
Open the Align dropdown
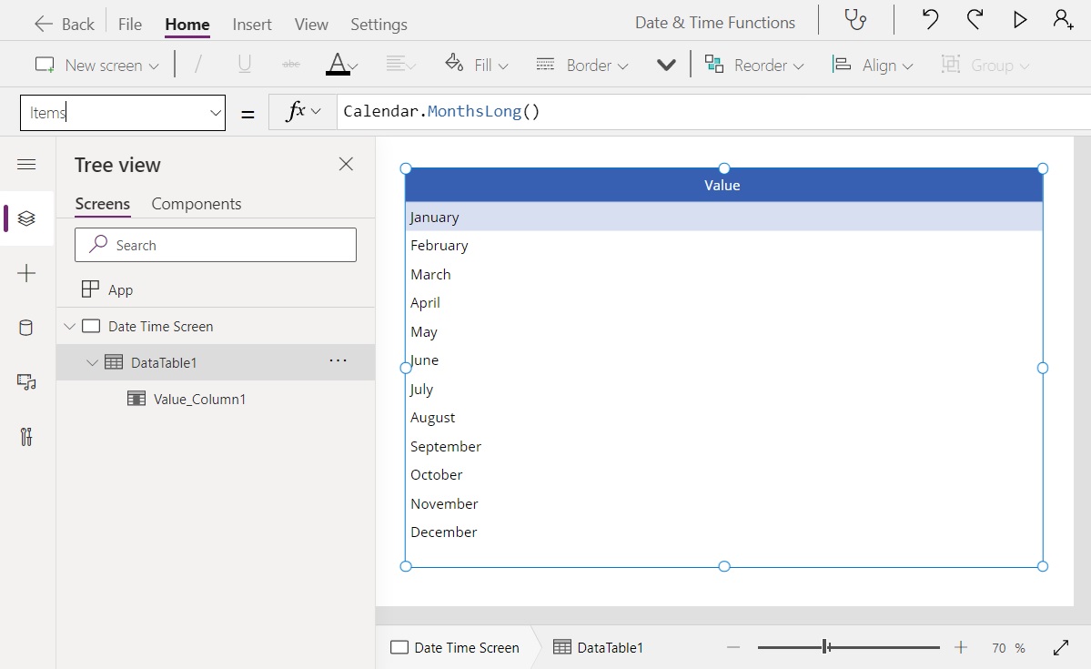click(872, 65)
